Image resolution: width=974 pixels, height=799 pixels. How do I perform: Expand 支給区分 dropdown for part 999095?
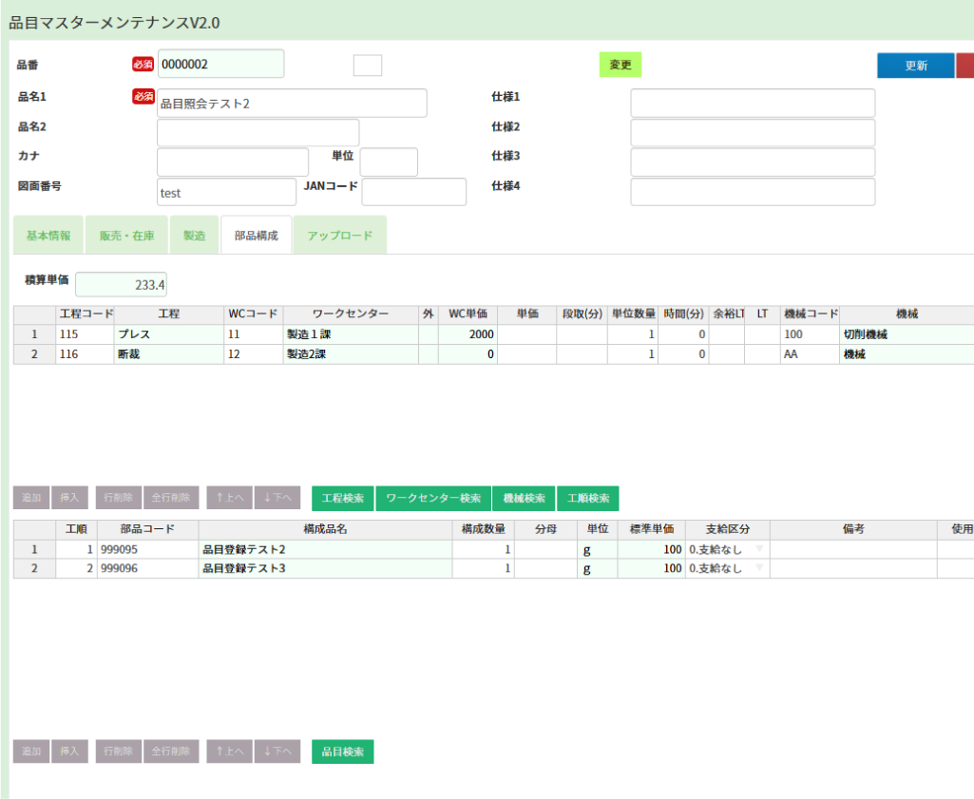(758, 550)
